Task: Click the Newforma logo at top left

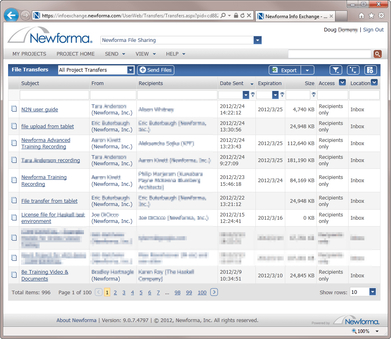Action: 50,35
